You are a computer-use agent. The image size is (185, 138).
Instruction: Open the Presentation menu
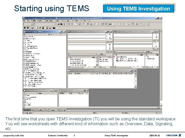click(66, 21)
